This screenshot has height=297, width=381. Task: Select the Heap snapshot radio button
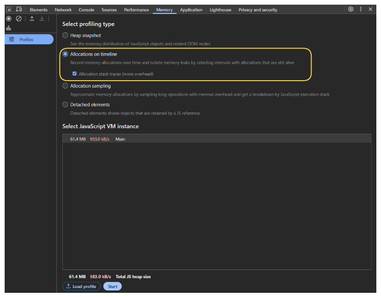pyautogui.click(x=65, y=35)
